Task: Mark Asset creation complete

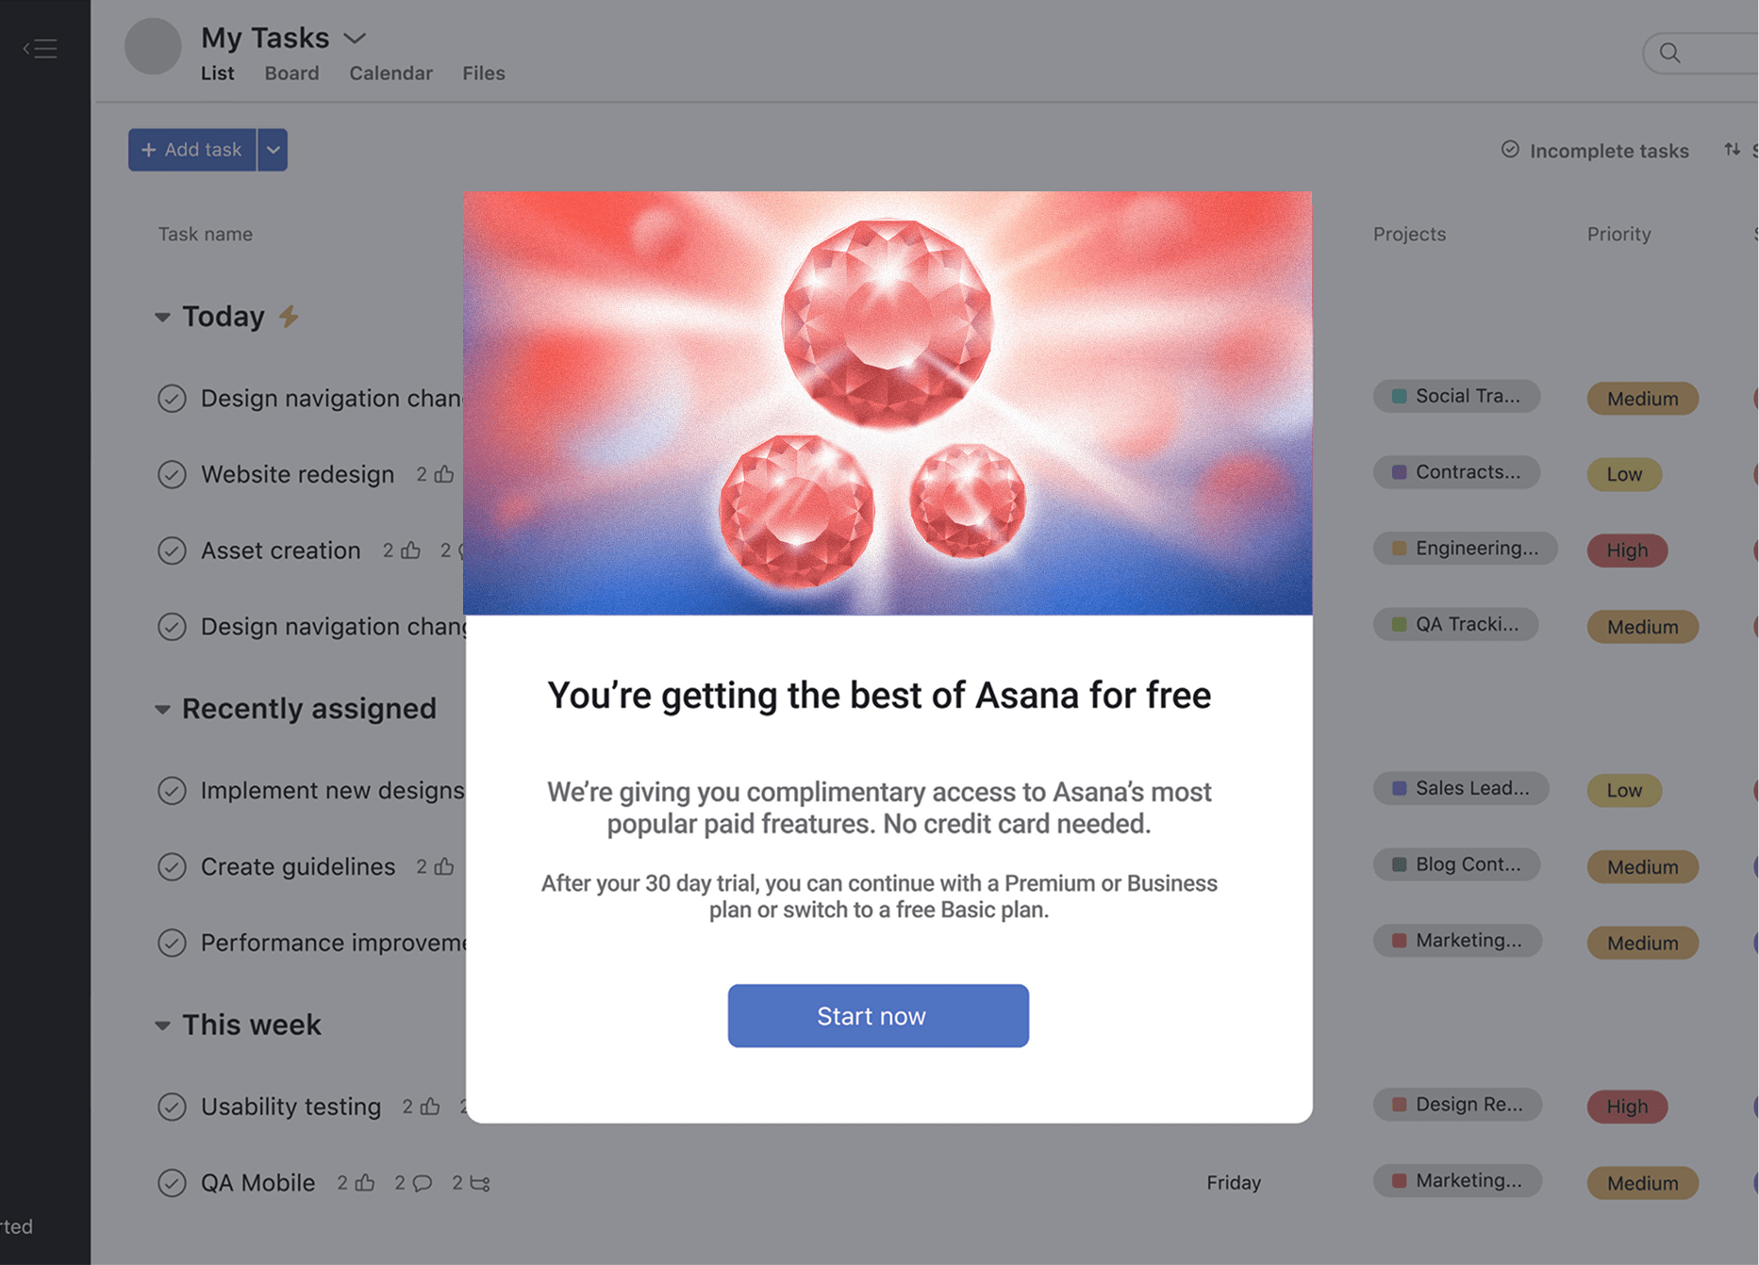Action: (172, 550)
